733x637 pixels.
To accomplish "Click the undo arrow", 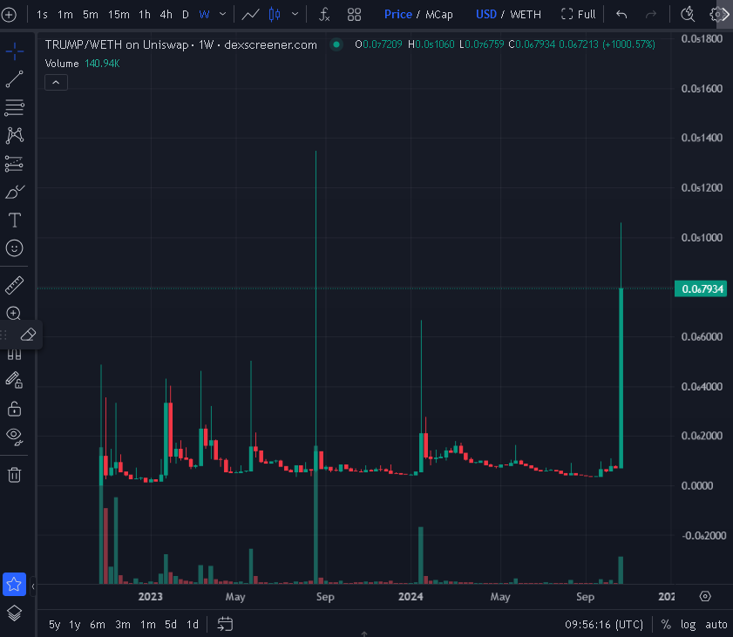I will point(621,15).
